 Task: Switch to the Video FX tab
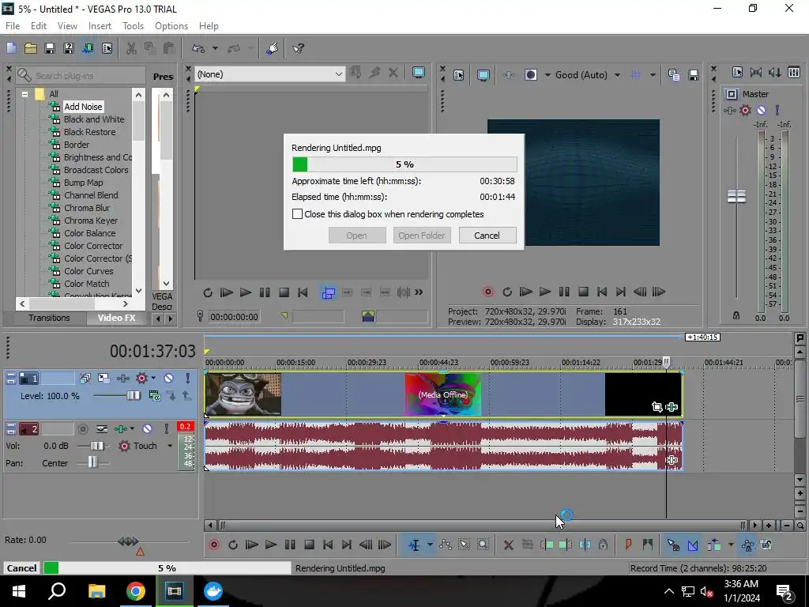coord(116,318)
